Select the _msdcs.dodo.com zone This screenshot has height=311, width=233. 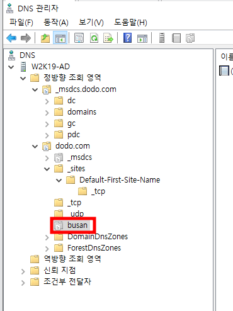click(x=86, y=89)
